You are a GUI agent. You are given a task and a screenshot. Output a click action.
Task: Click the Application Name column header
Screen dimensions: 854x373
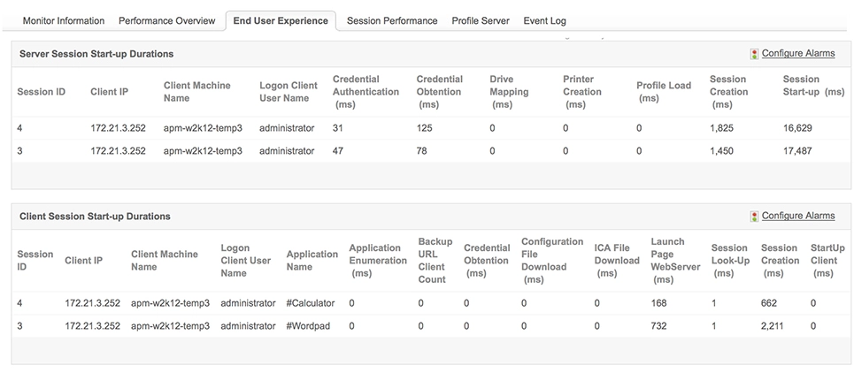pyautogui.click(x=312, y=261)
